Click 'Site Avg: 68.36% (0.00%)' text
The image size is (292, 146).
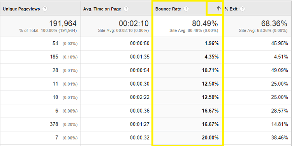pos(263,30)
